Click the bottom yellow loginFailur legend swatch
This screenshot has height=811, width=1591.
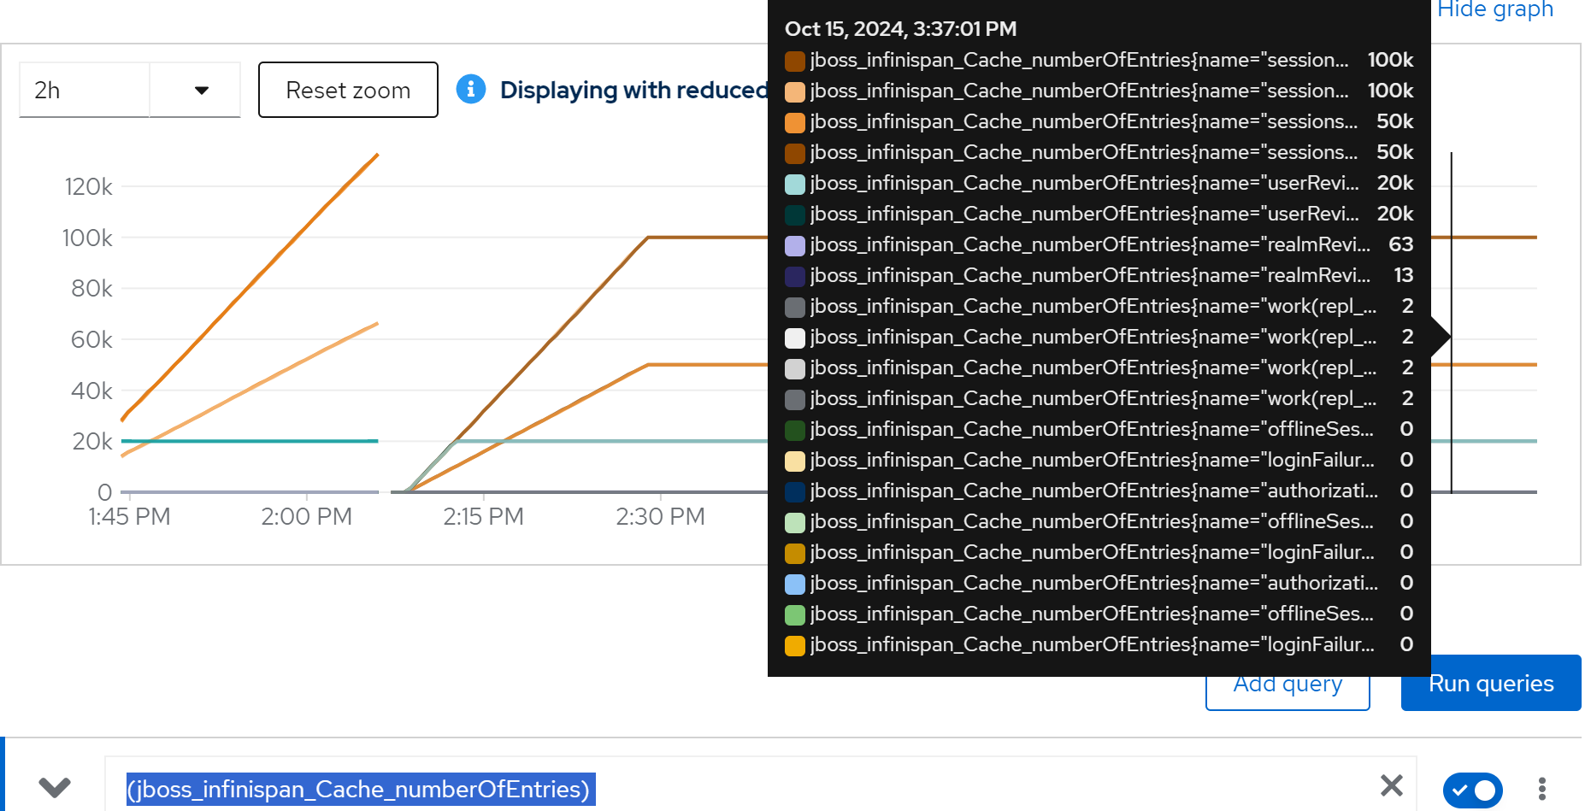(x=795, y=645)
